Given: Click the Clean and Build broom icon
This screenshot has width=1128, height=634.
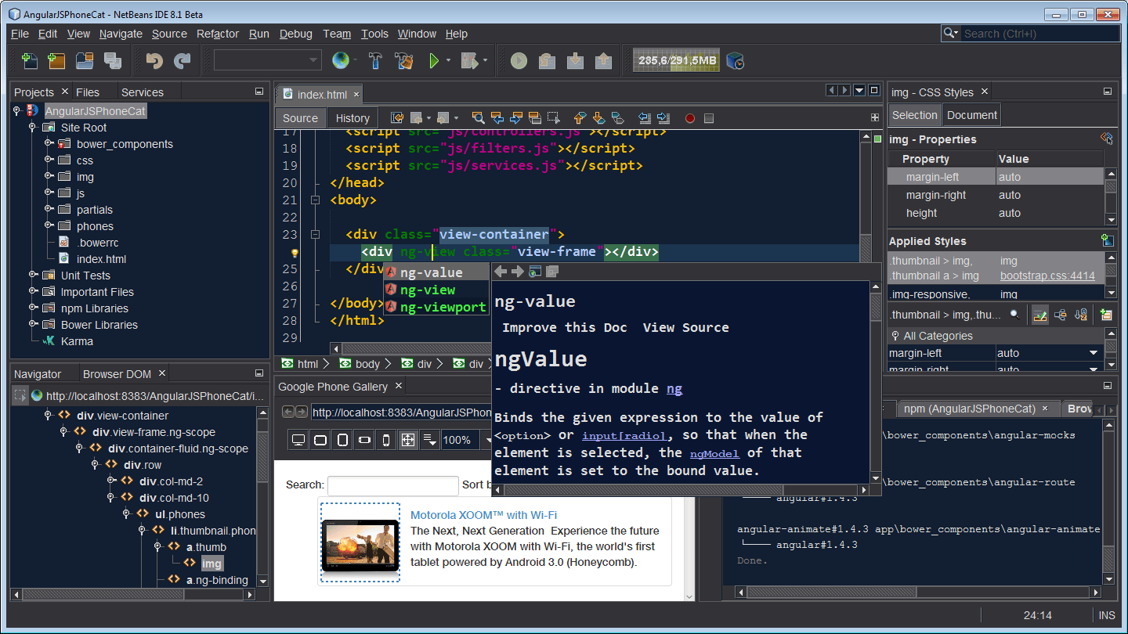Looking at the screenshot, I should pos(404,60).
